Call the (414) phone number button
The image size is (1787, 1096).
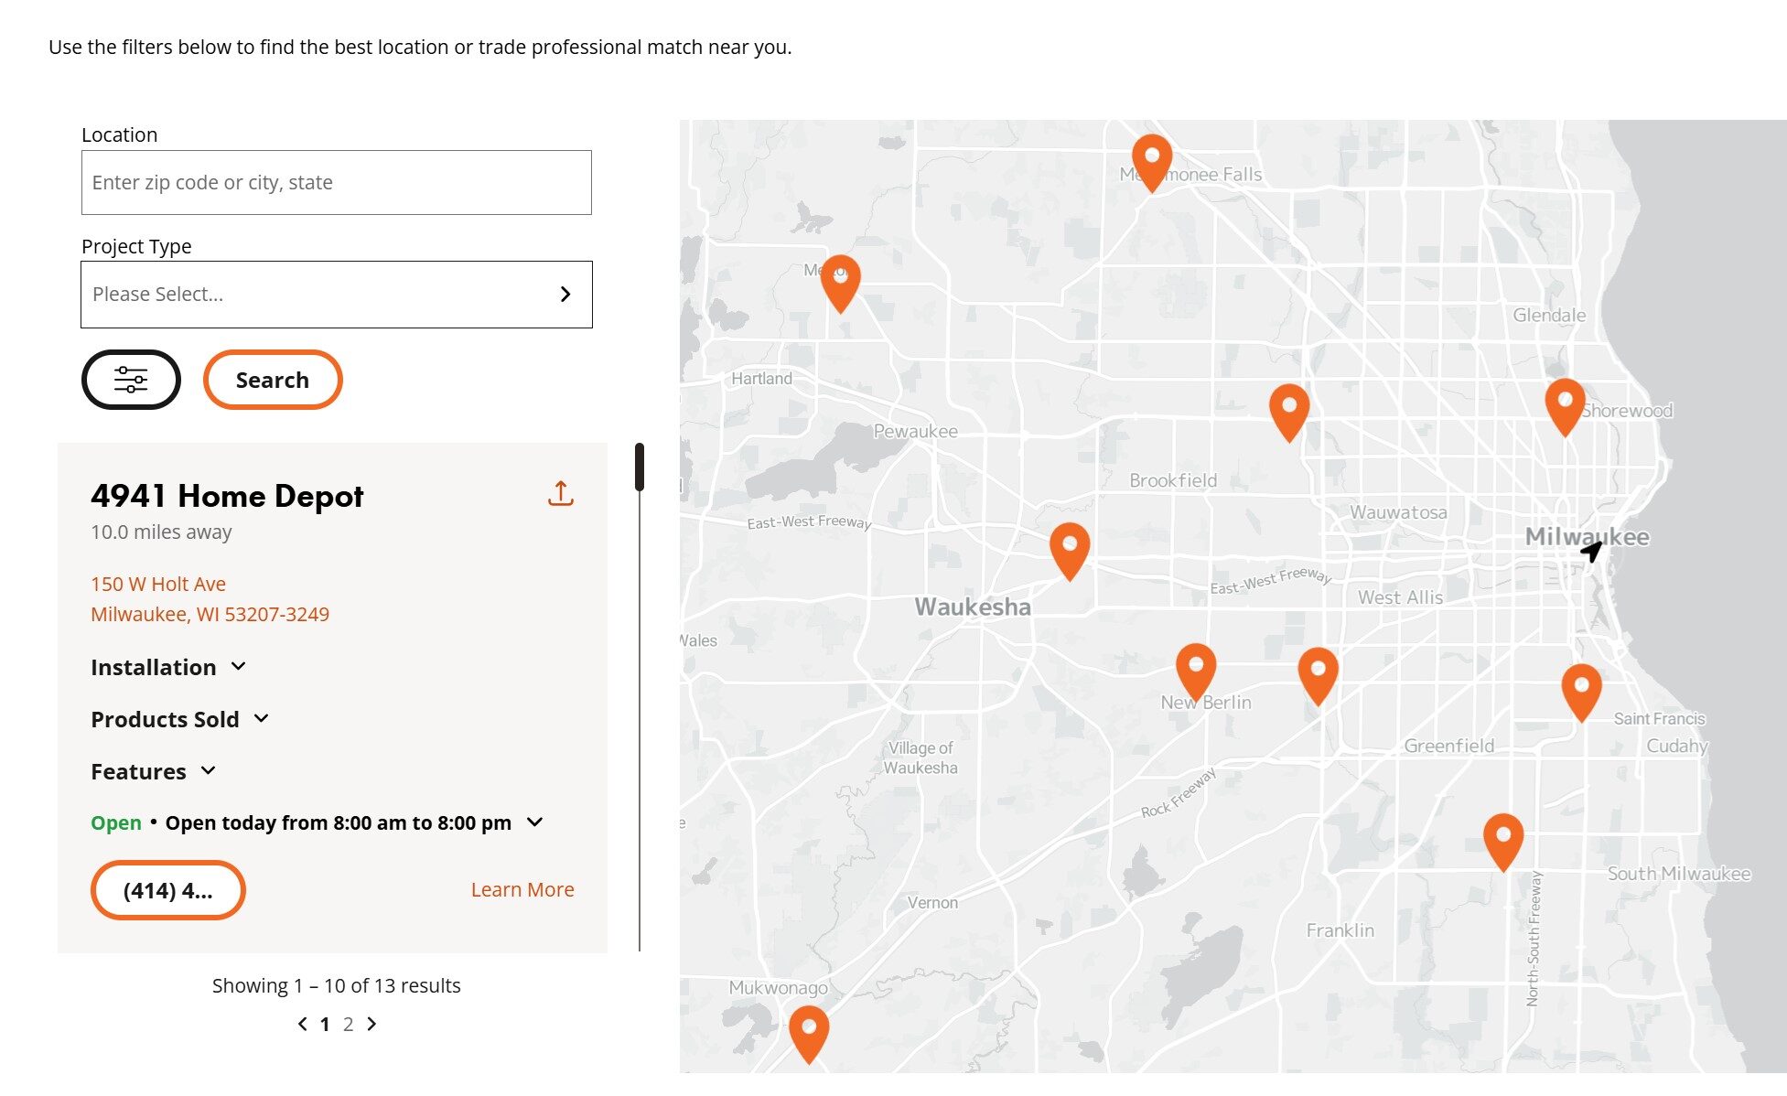[x=168, y=890]
